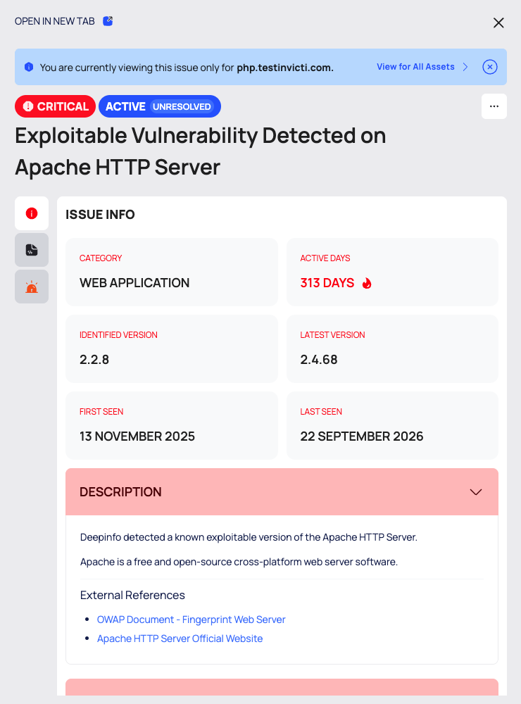This screenshot has width=521, height=704.
Task: Open the alarm siren sidebar tab
Action: click(32, 287)
